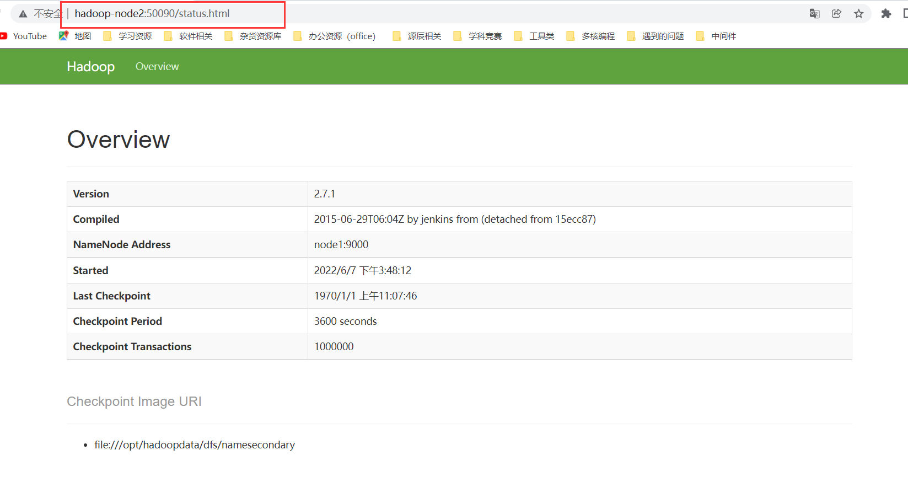Click the started time 2022/6/7 value
This screenshot has height=487, width=908.
[x=363, y=271]
